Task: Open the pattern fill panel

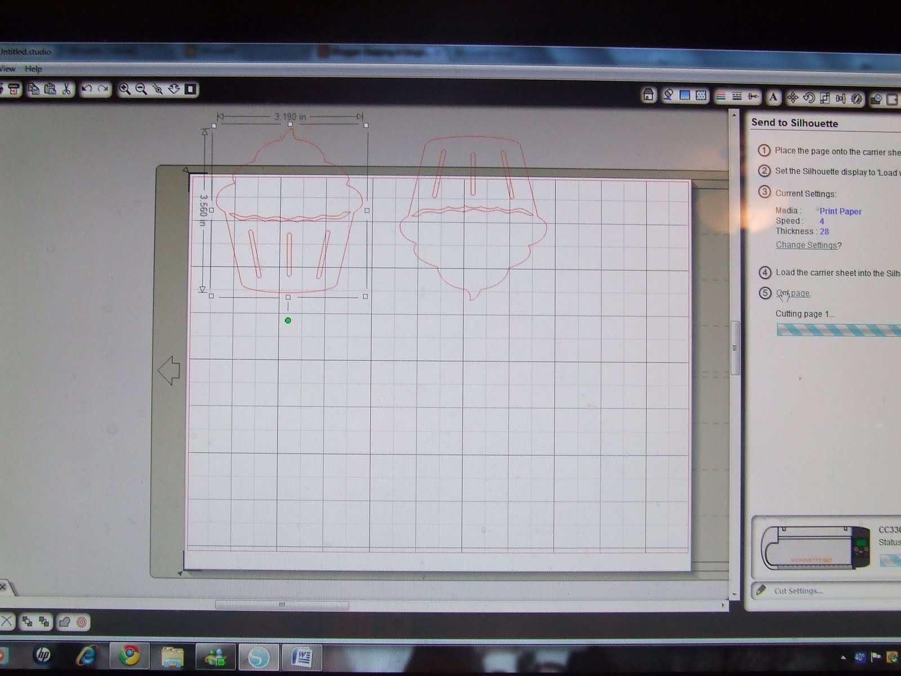Action: (x=701, y=96)
